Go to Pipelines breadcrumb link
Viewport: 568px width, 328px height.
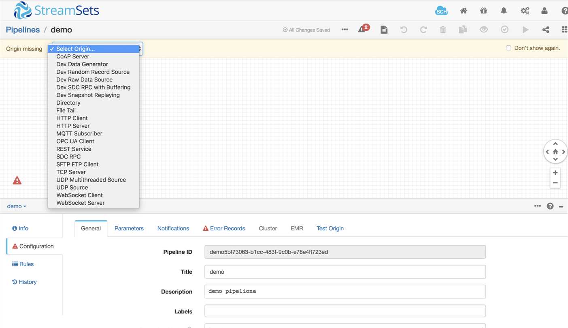pos(23,30)
